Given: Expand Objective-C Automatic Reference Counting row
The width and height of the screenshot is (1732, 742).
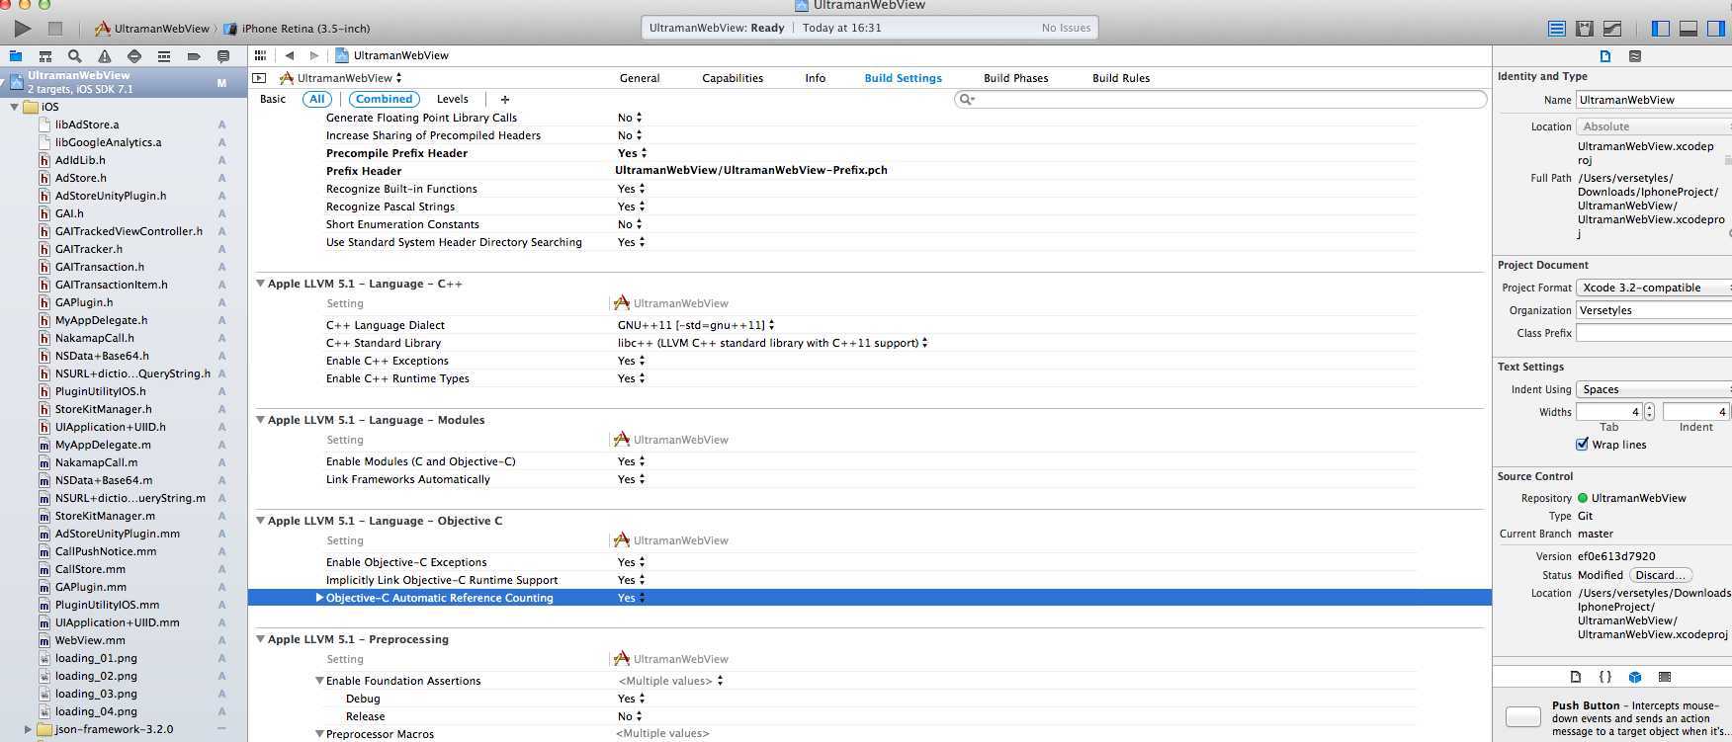Looking at the screenshot, I should 319,598.
